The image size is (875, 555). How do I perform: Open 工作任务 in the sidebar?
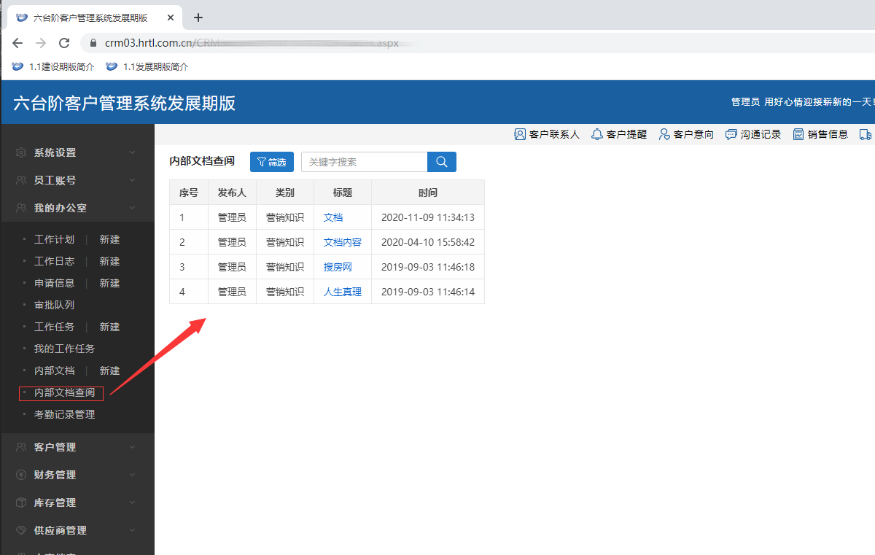(x=54, y=327)
